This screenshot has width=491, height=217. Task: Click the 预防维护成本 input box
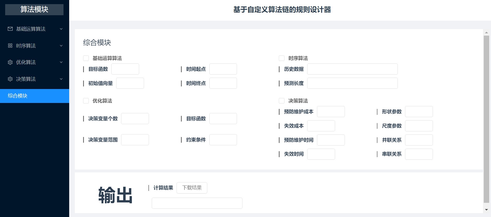click(x=331, y=112)
